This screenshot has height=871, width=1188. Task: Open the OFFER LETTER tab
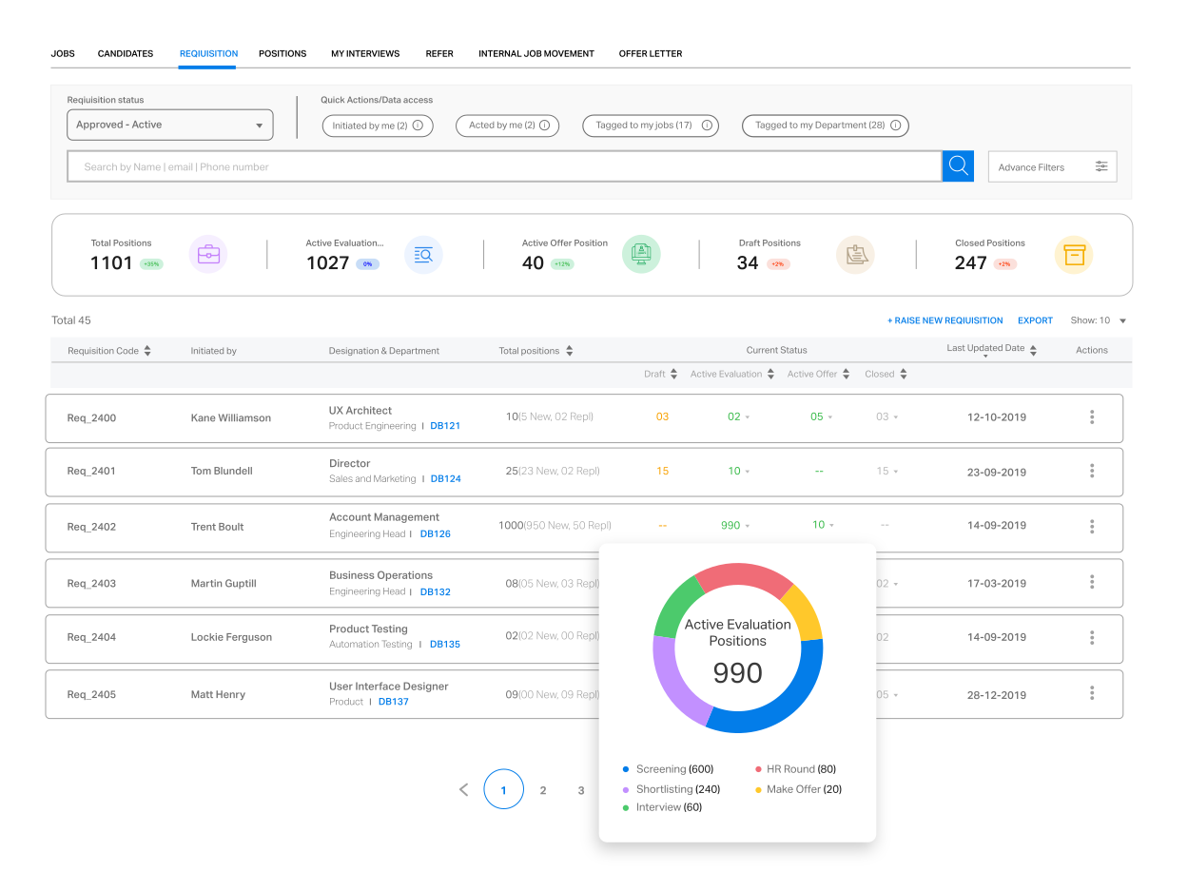pyautogui.click(x=651, y=53)
